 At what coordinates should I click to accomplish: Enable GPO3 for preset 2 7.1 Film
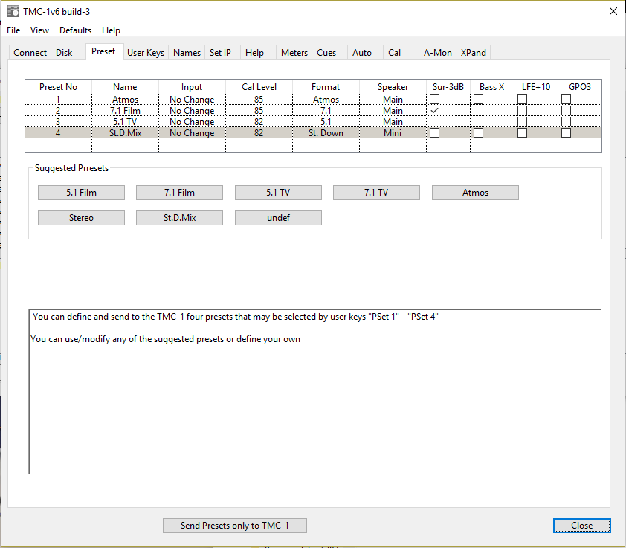[x=566, y=110]
